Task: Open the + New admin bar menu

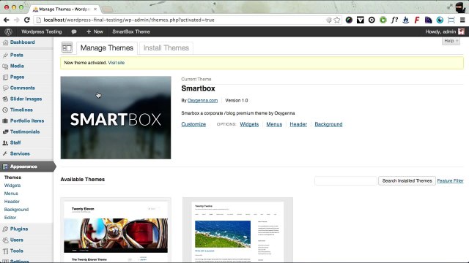Action: 95,31
